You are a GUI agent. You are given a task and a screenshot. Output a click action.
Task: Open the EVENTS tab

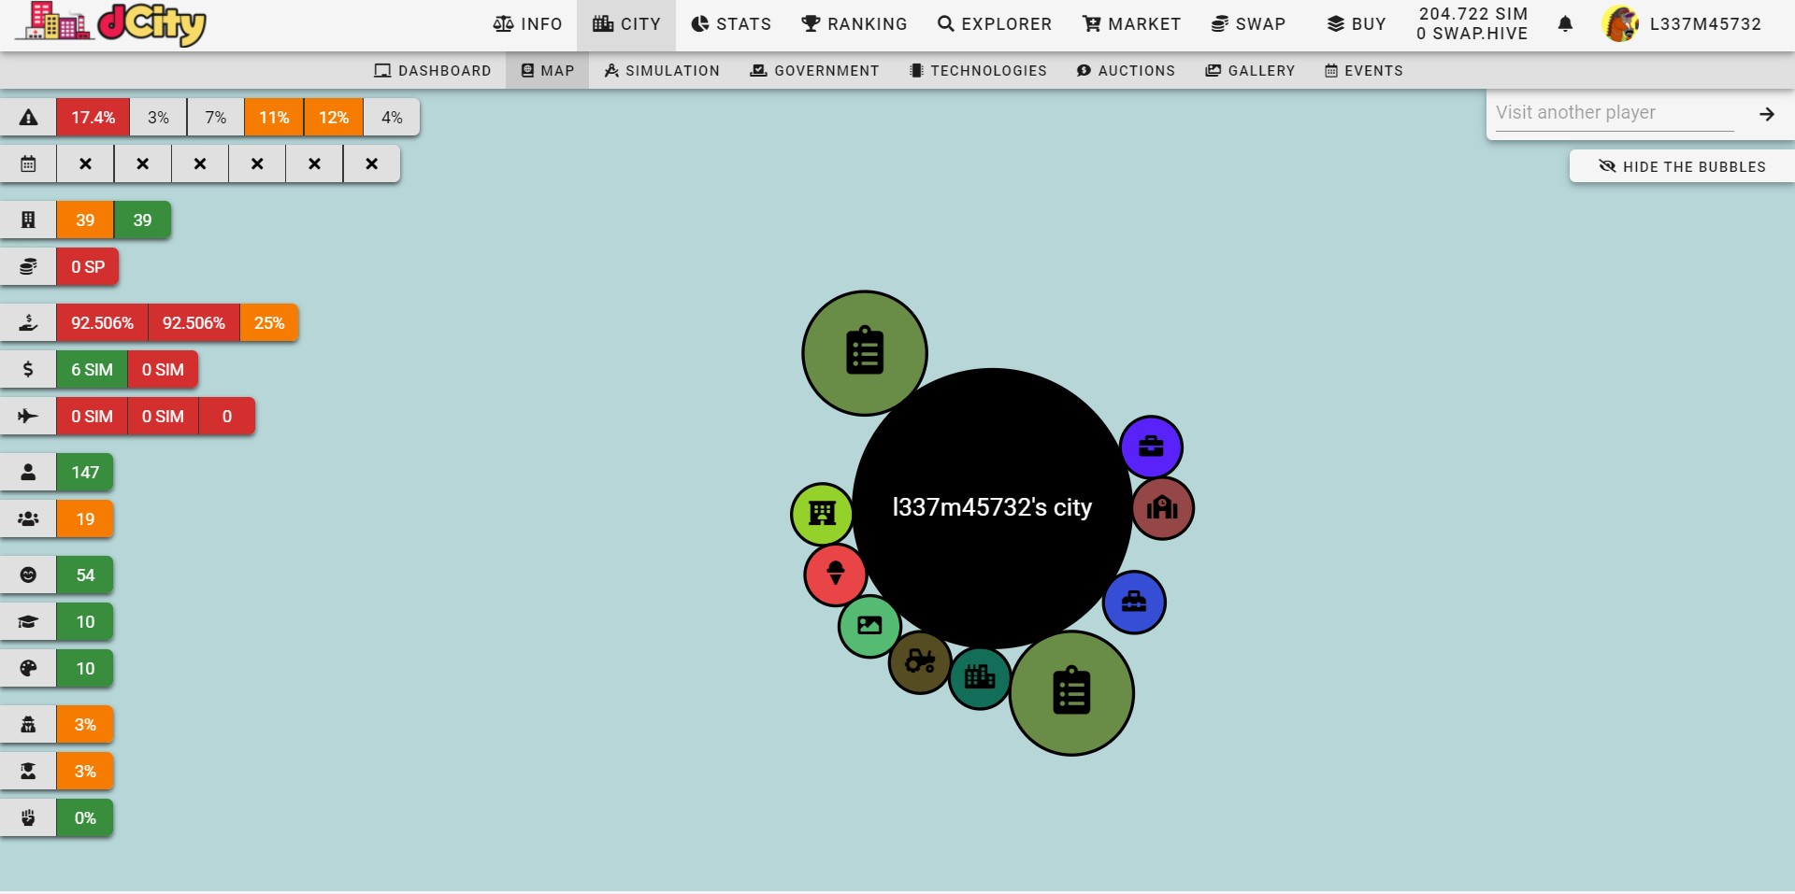[x=1364, y=71]
